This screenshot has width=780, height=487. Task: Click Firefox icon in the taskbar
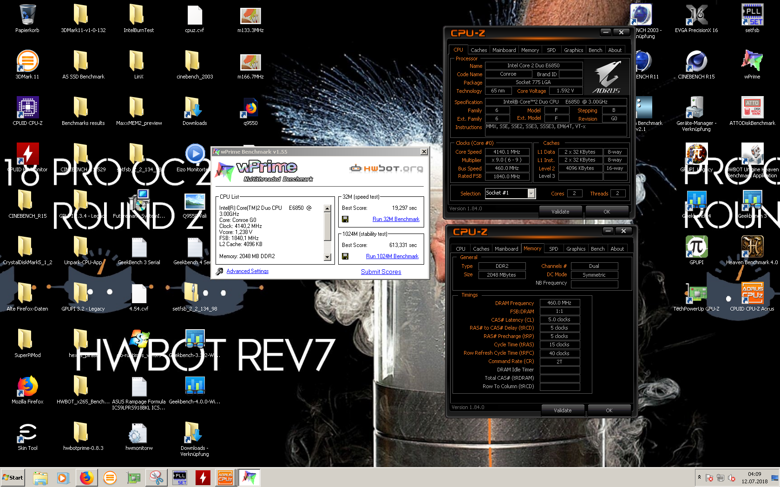tap(86, 478)
